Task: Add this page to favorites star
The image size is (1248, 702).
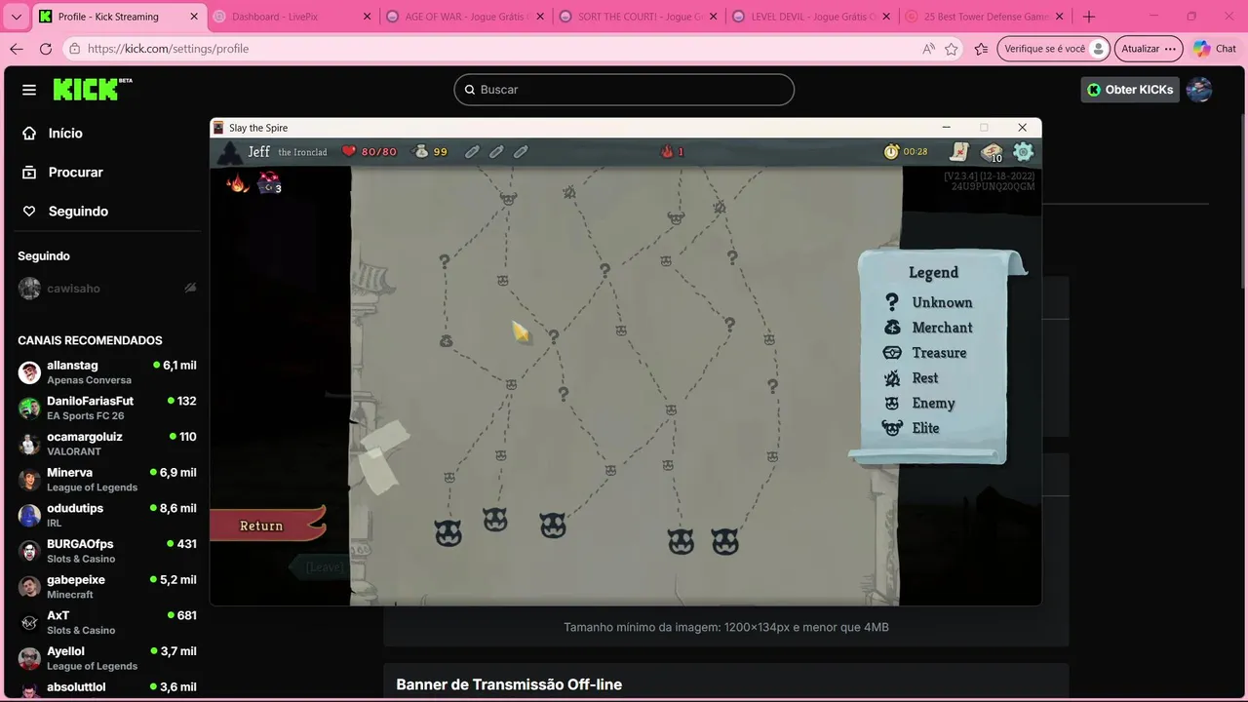Action: coord(952,49)
